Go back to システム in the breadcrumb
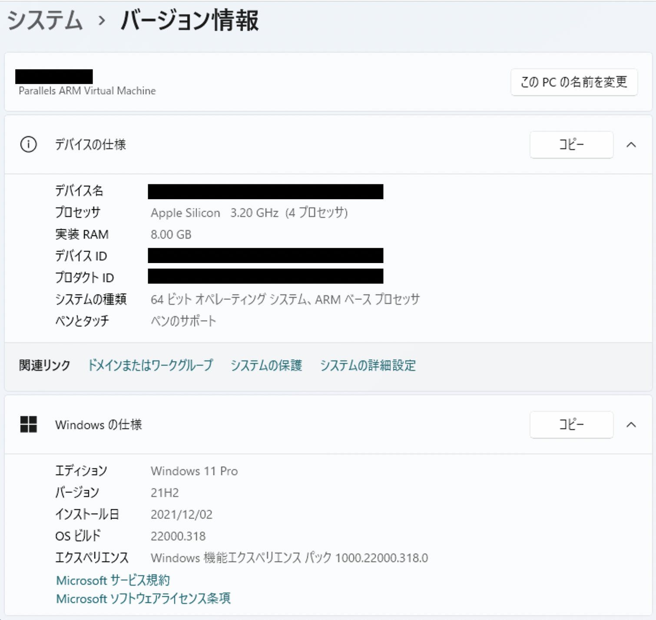Image resolution: width=656 pixels, height=620 pixels. tap(45, 20)
